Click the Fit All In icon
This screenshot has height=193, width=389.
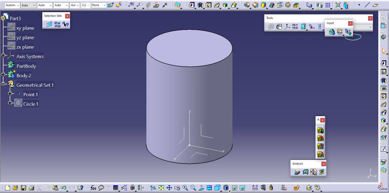161,188
